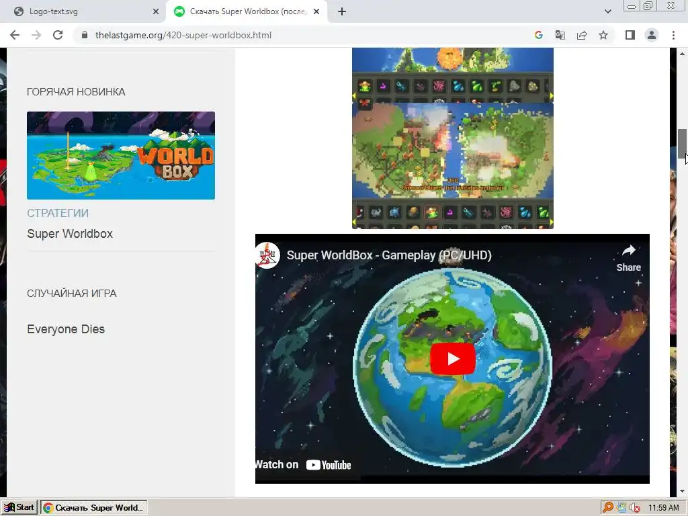Screen dimensions: 688x516
Task: Reload the current page
Action: click(x=58, y=35)
